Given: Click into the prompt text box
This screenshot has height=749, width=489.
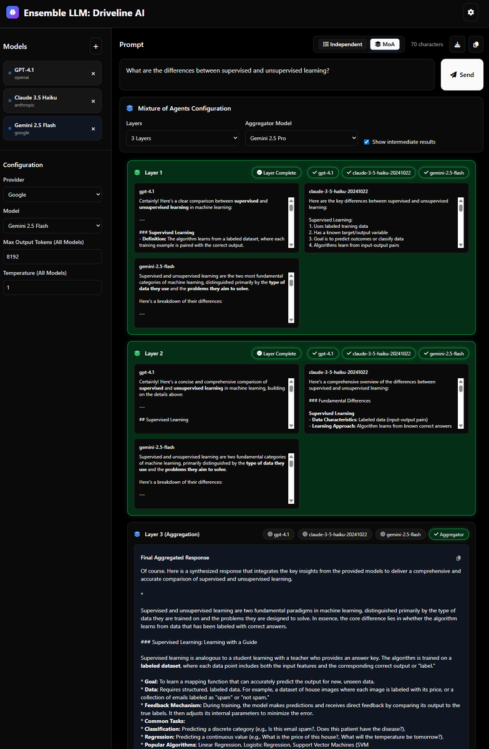Looking at the screenshot, I should 277,75.
